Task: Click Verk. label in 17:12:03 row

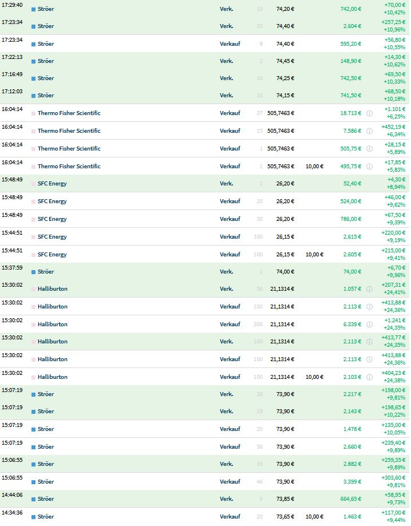Action: [227, 96]
